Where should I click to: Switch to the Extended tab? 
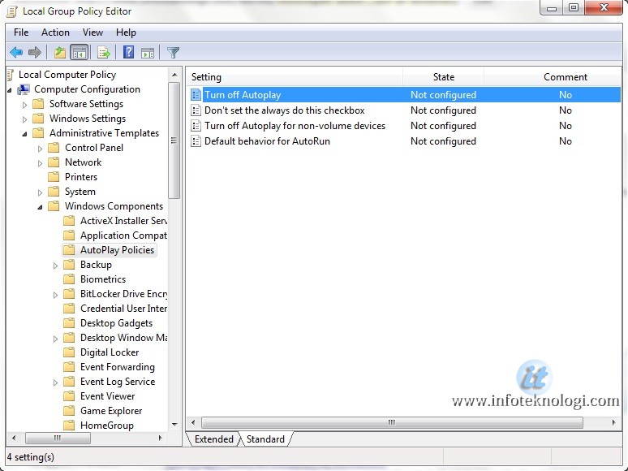tap(213, 439)
